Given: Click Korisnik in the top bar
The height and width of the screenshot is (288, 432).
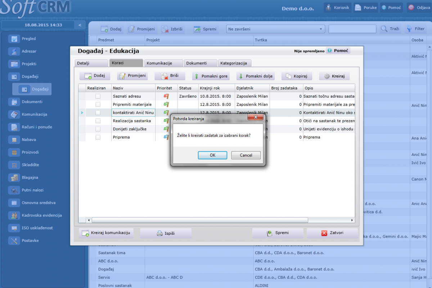Looking at the screenshot, I should pos(338,8).
